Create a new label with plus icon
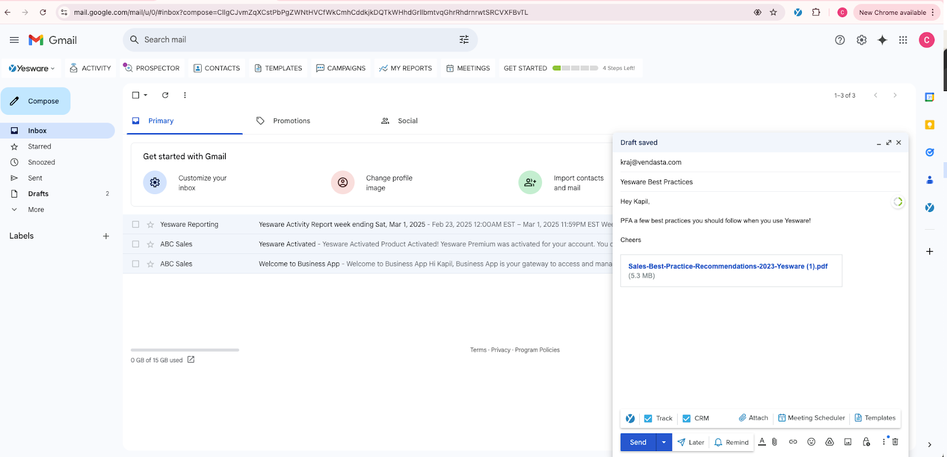Image resolution: width=947 pixels, height=457 pixels. coord(106,236)
